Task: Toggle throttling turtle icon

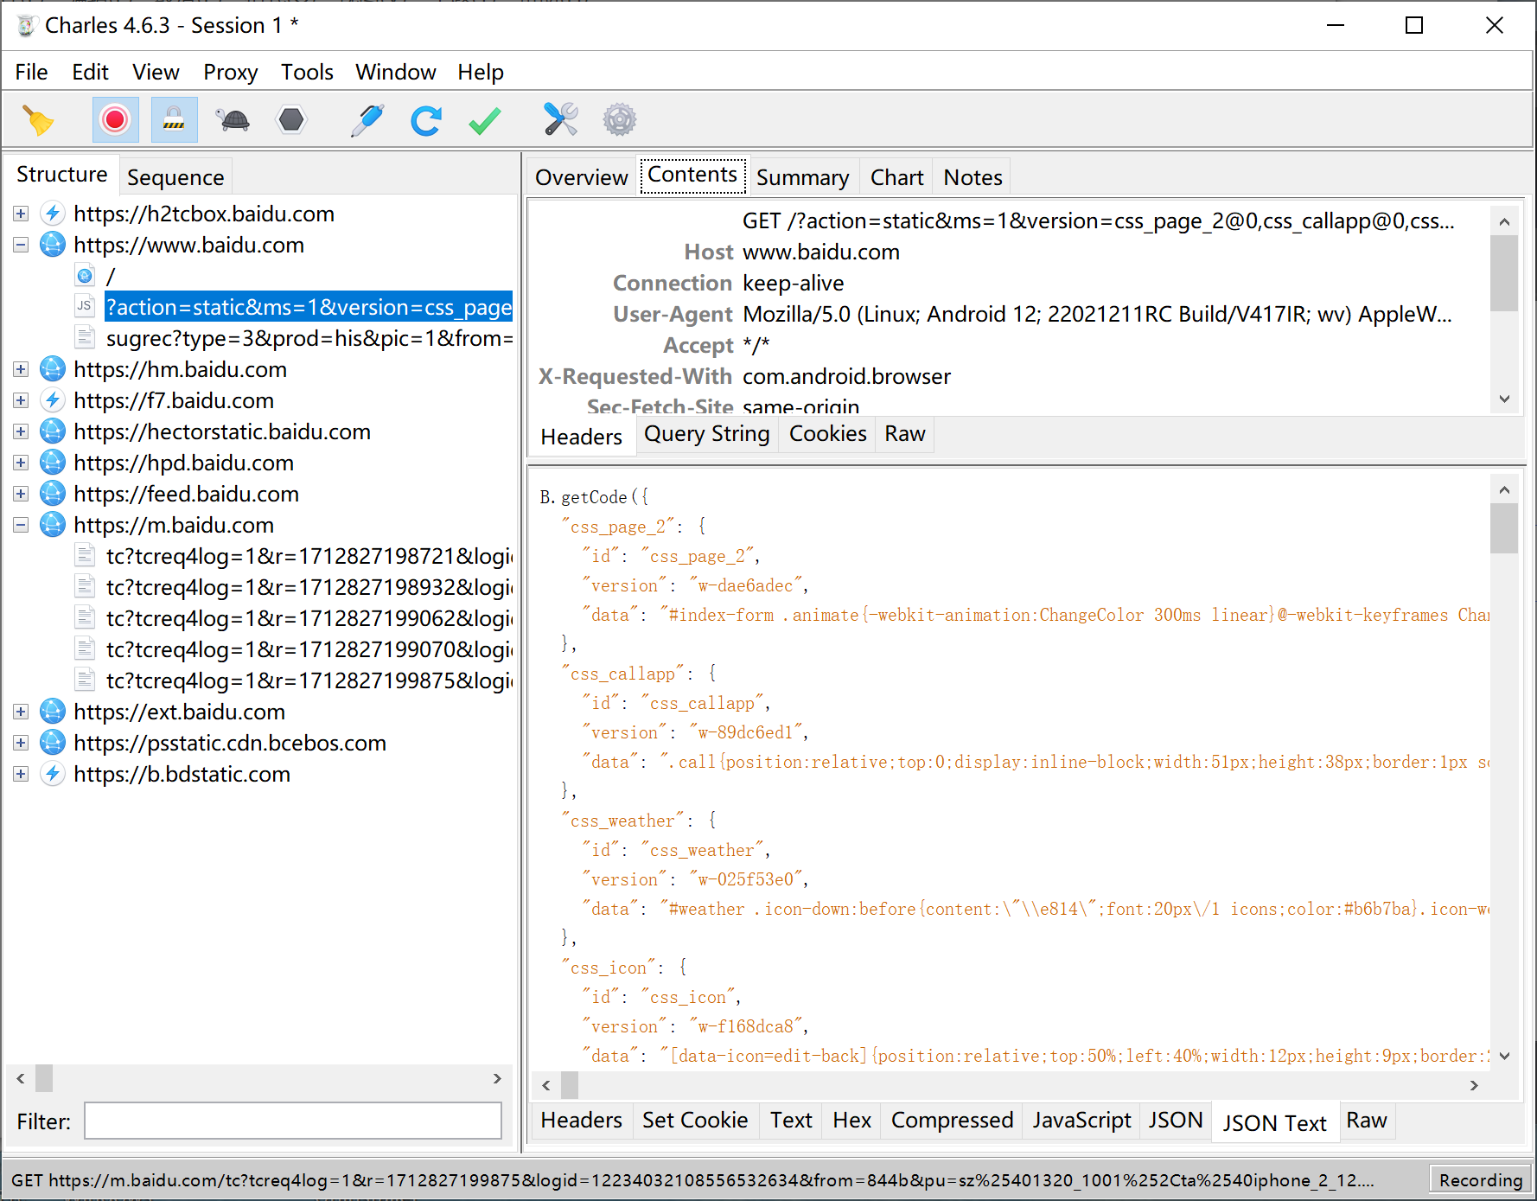Action: pos(233,119)
